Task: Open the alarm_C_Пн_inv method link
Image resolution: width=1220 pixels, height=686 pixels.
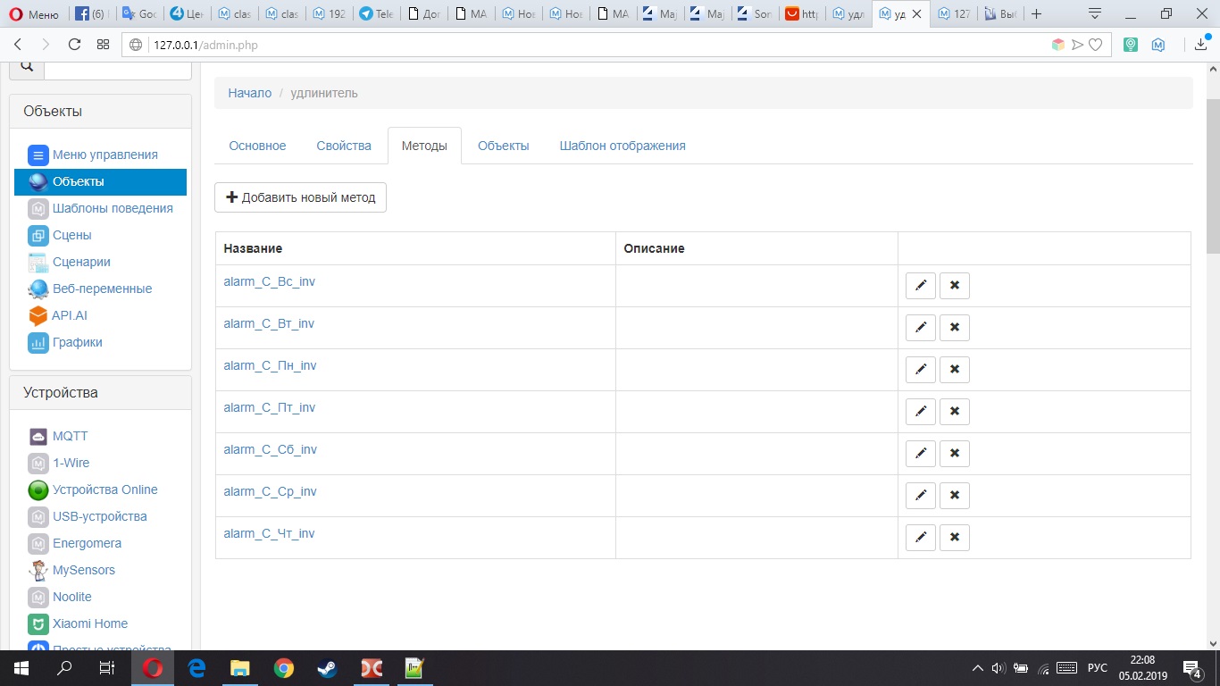Action: coord(270,365)
